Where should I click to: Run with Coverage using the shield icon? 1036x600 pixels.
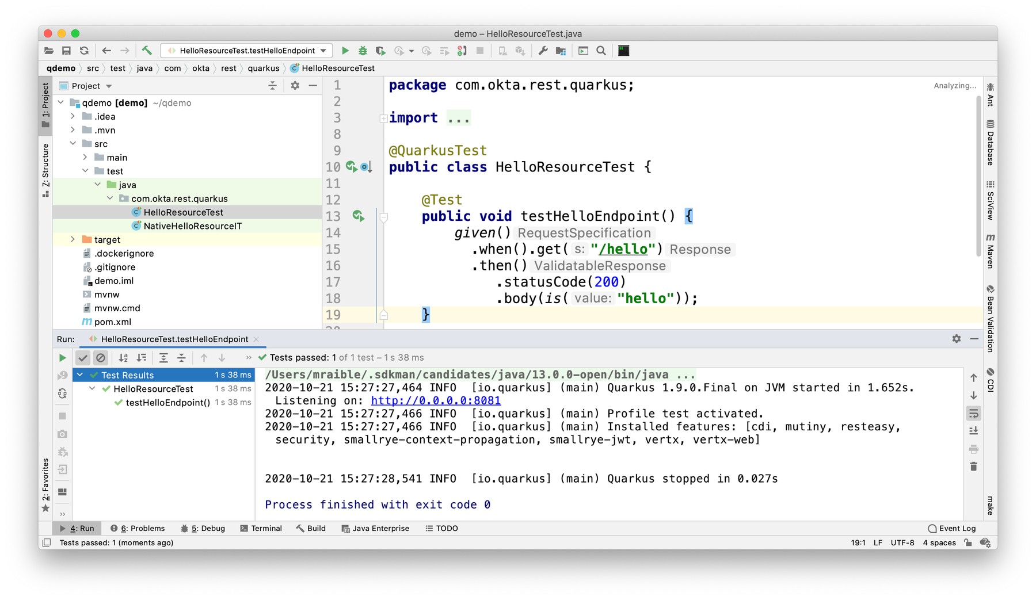[x=380, y=51]
